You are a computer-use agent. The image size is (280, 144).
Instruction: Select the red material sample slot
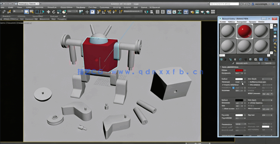[x=245, y=31]
